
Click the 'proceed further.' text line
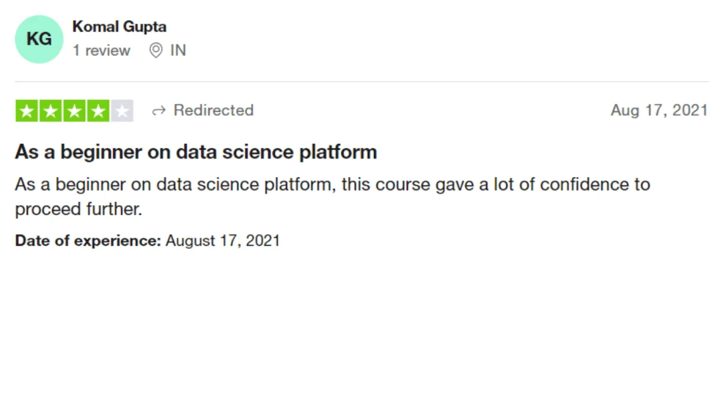[x=79, y=209]
